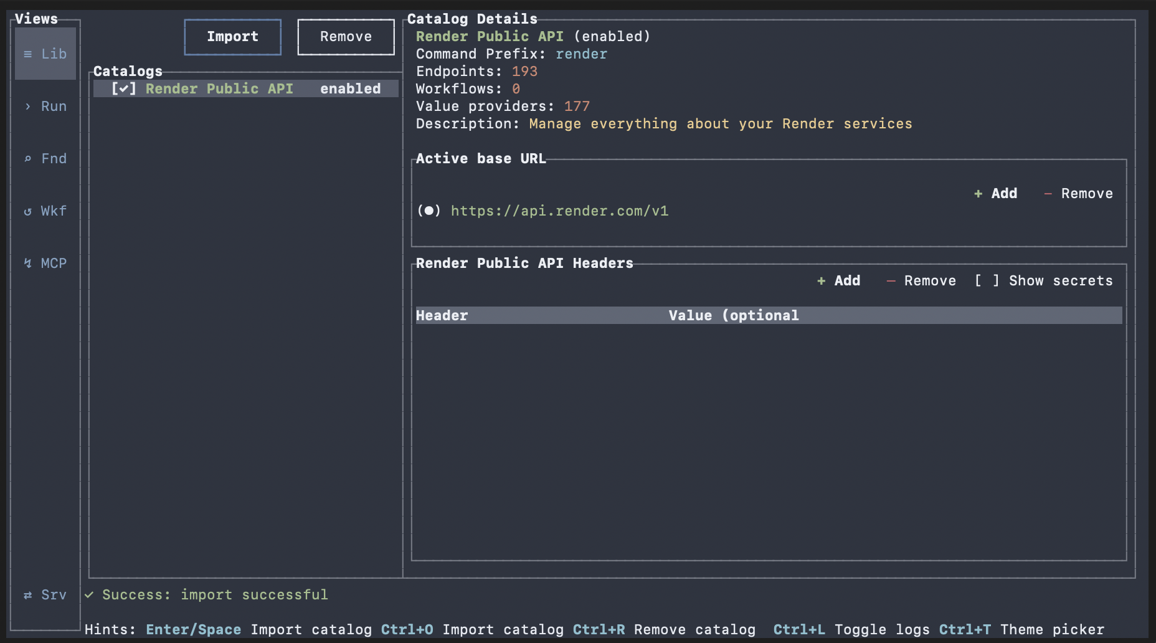Click the Remove catalog button

click(x=346, y=37)
